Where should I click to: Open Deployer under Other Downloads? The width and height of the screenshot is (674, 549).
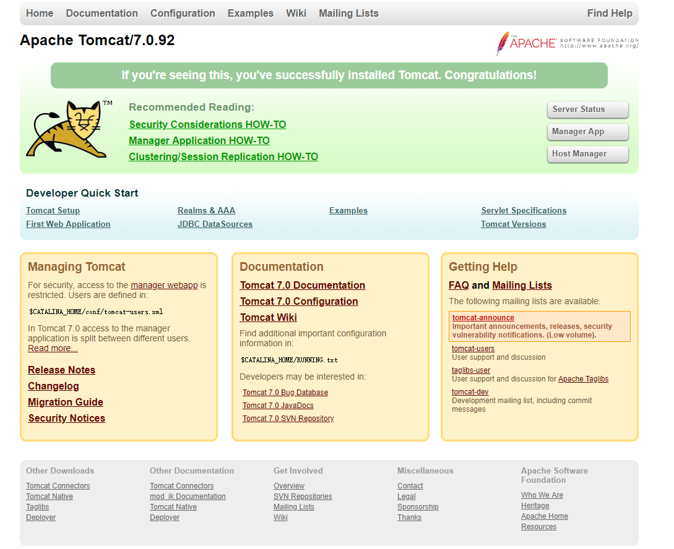point(41,517)
